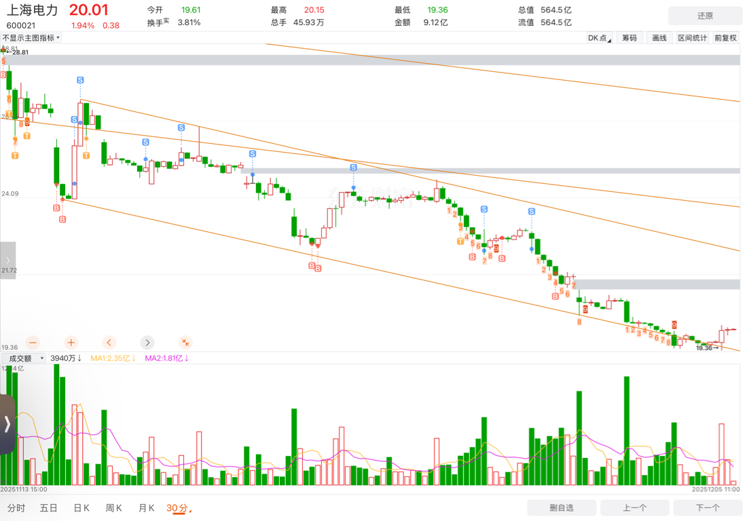Screen dimensions: 747x521
Task: Open 30分 period tab menu
Action: 178,508
